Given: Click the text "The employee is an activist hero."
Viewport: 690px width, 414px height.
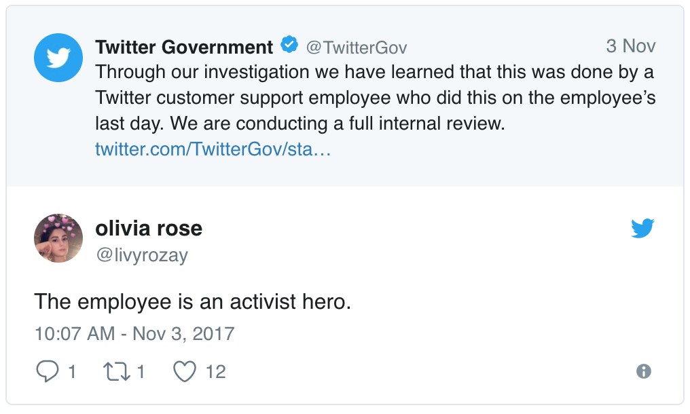Looking at the screenshot, I should (192, 301).
